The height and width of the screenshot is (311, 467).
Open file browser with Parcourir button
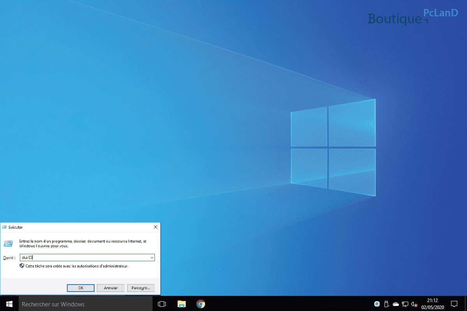(x=141, y=288)
